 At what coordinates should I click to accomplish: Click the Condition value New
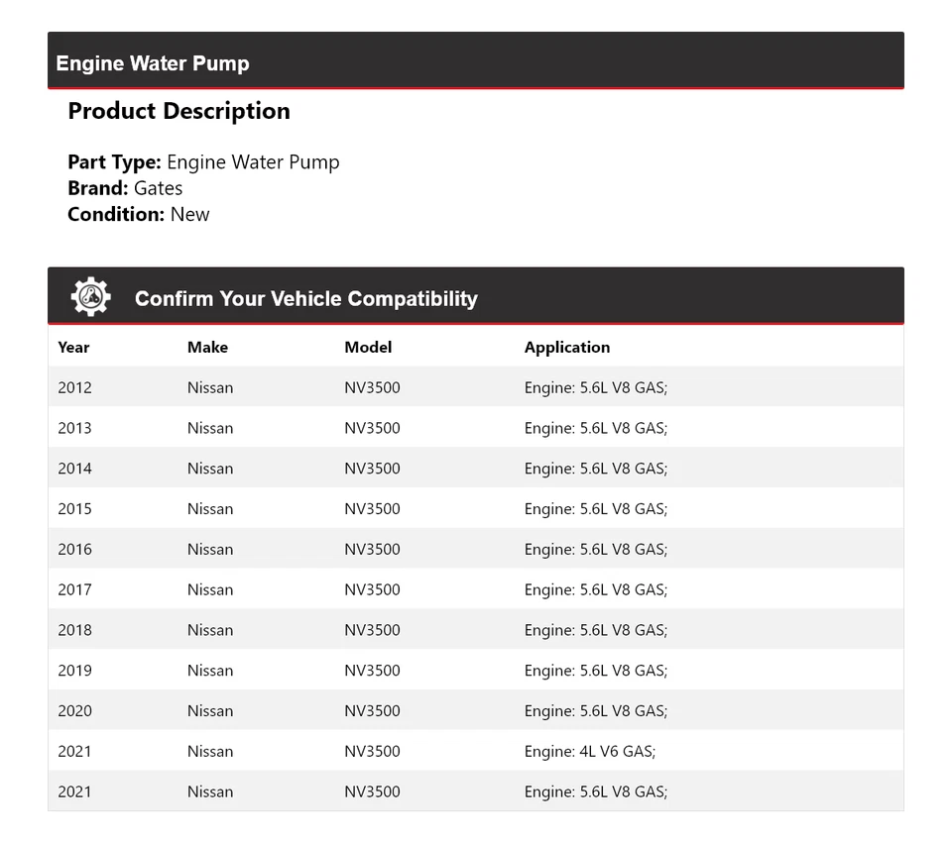click(189, 213)
